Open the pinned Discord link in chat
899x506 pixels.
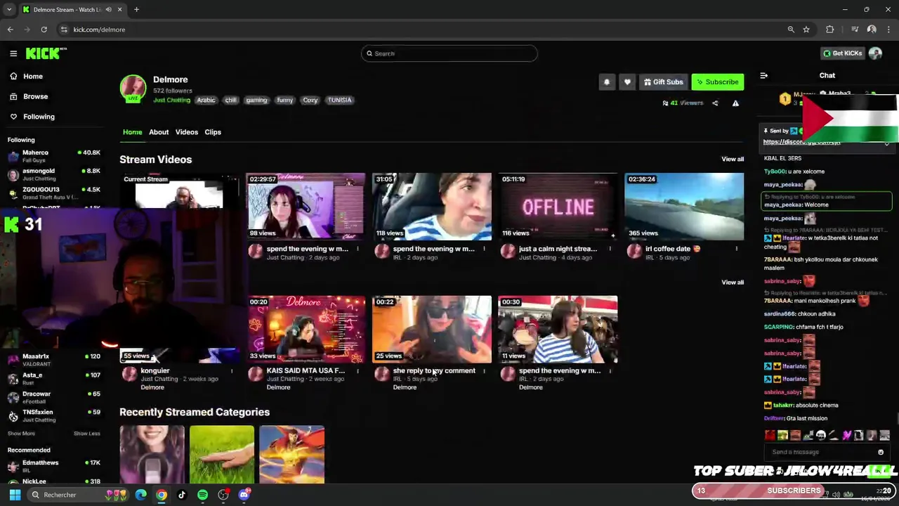pyautogui.click(x=801, y=142)
